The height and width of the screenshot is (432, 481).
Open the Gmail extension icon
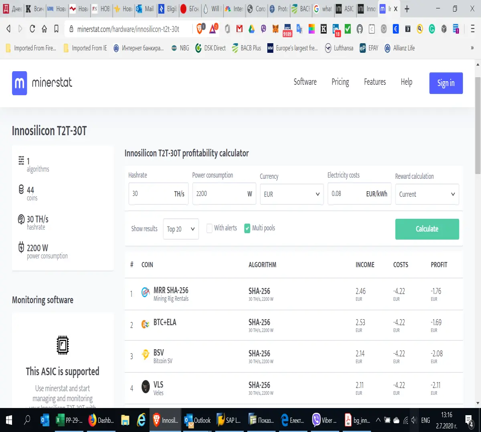(x=240, y=29)
